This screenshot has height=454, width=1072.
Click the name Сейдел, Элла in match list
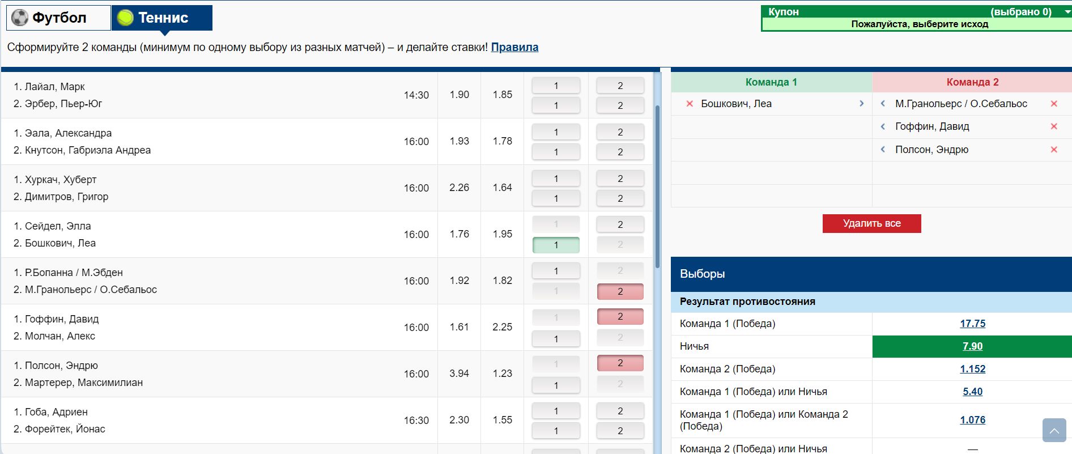pyautogui.click(x=57, y=226)
